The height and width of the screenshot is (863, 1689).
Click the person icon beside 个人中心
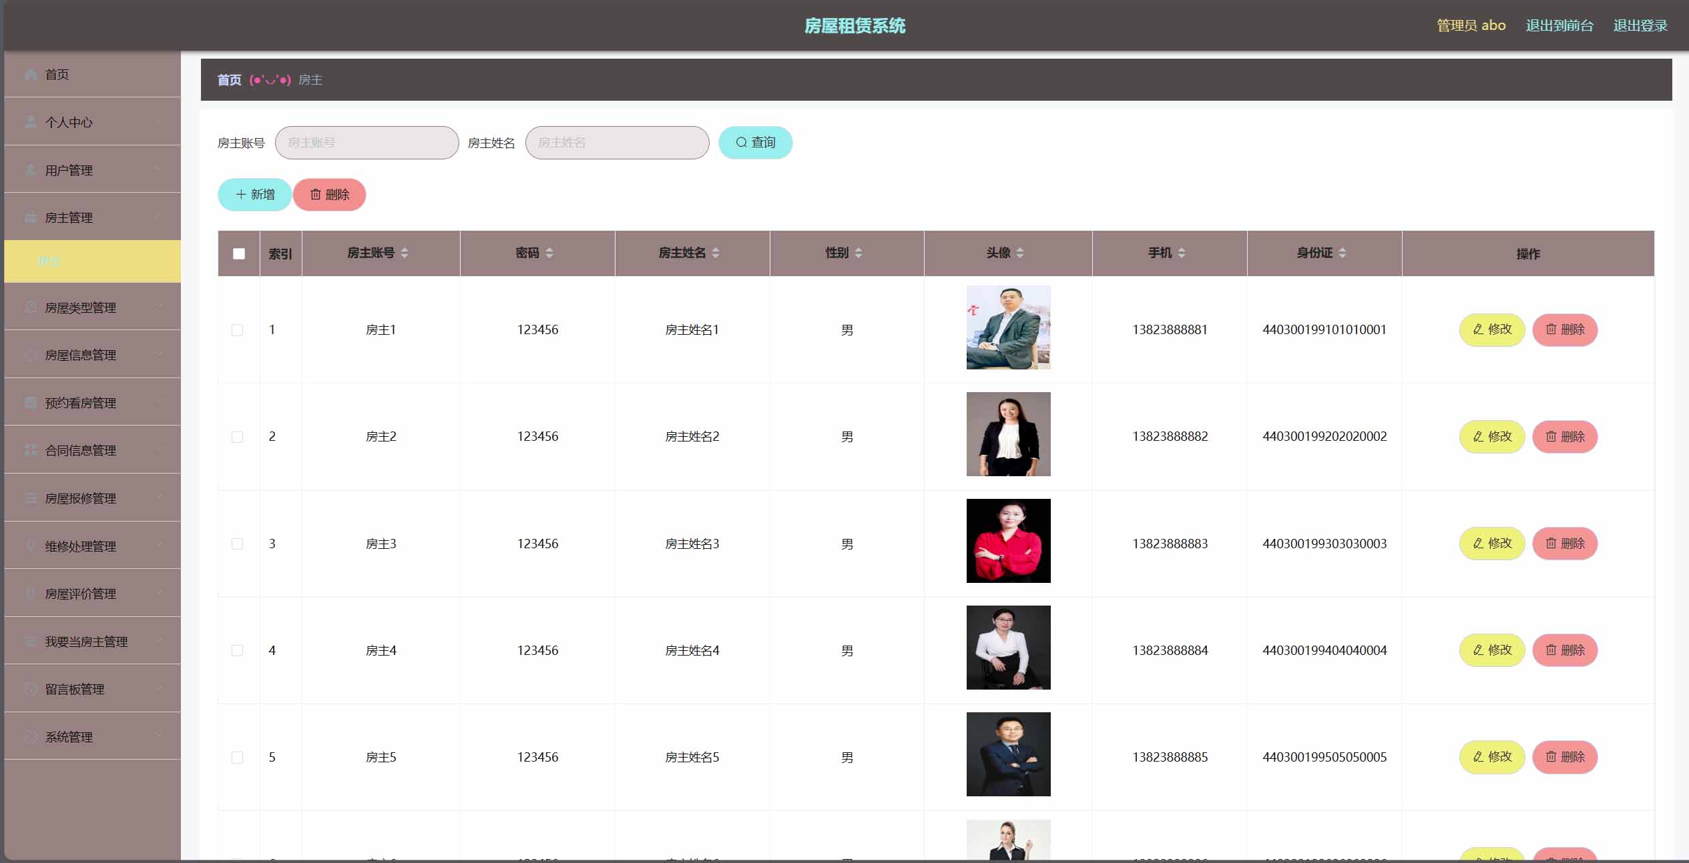pyautogui.click(x=31, y=122)
